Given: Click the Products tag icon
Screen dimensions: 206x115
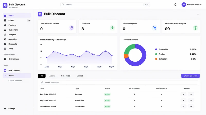Looking at the screenshot, I should tap(5, 25).
